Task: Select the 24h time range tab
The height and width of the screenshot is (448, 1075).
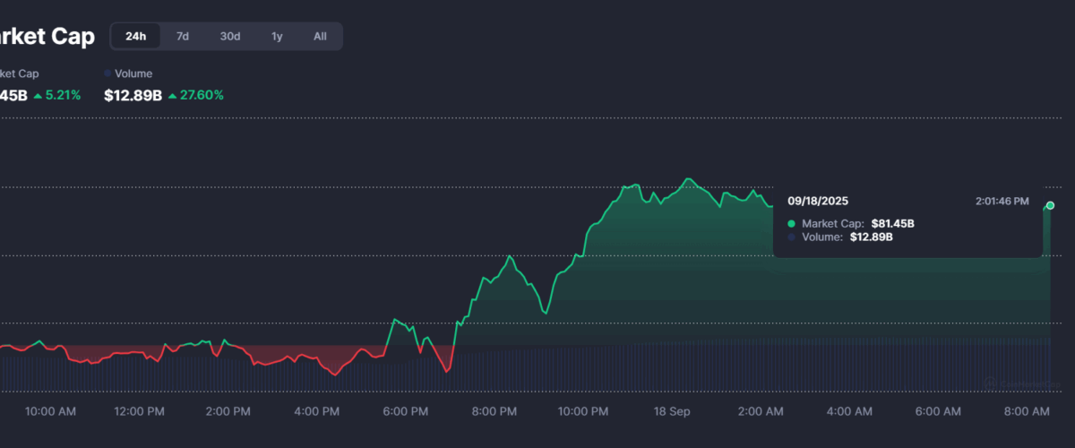Action: pyautogui.click(x=136, y=37)
